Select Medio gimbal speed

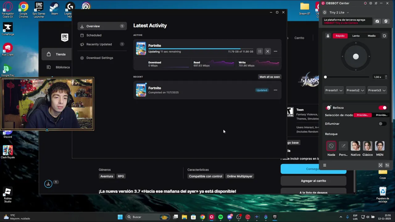(372, 36)
